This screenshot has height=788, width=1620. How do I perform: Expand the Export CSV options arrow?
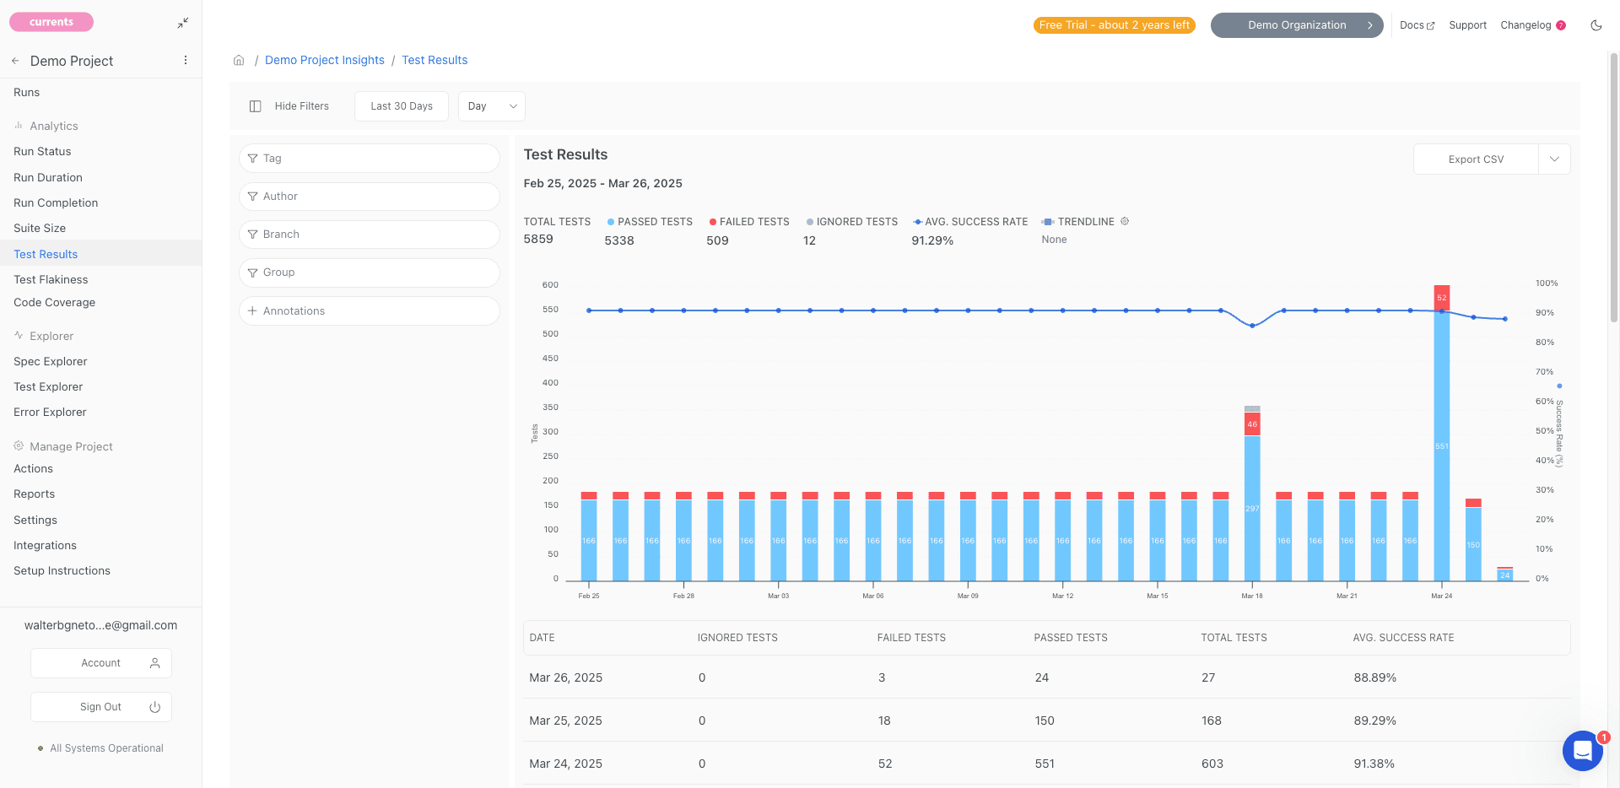coord(1554,159)
